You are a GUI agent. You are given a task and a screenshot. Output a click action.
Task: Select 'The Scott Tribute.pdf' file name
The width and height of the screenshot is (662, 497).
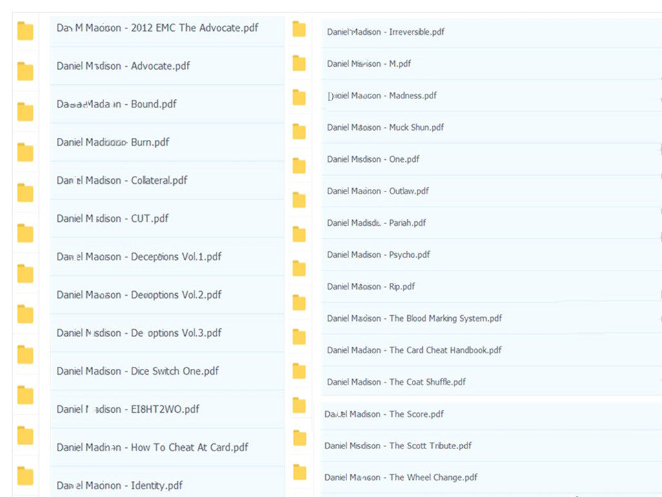point(398,446)
